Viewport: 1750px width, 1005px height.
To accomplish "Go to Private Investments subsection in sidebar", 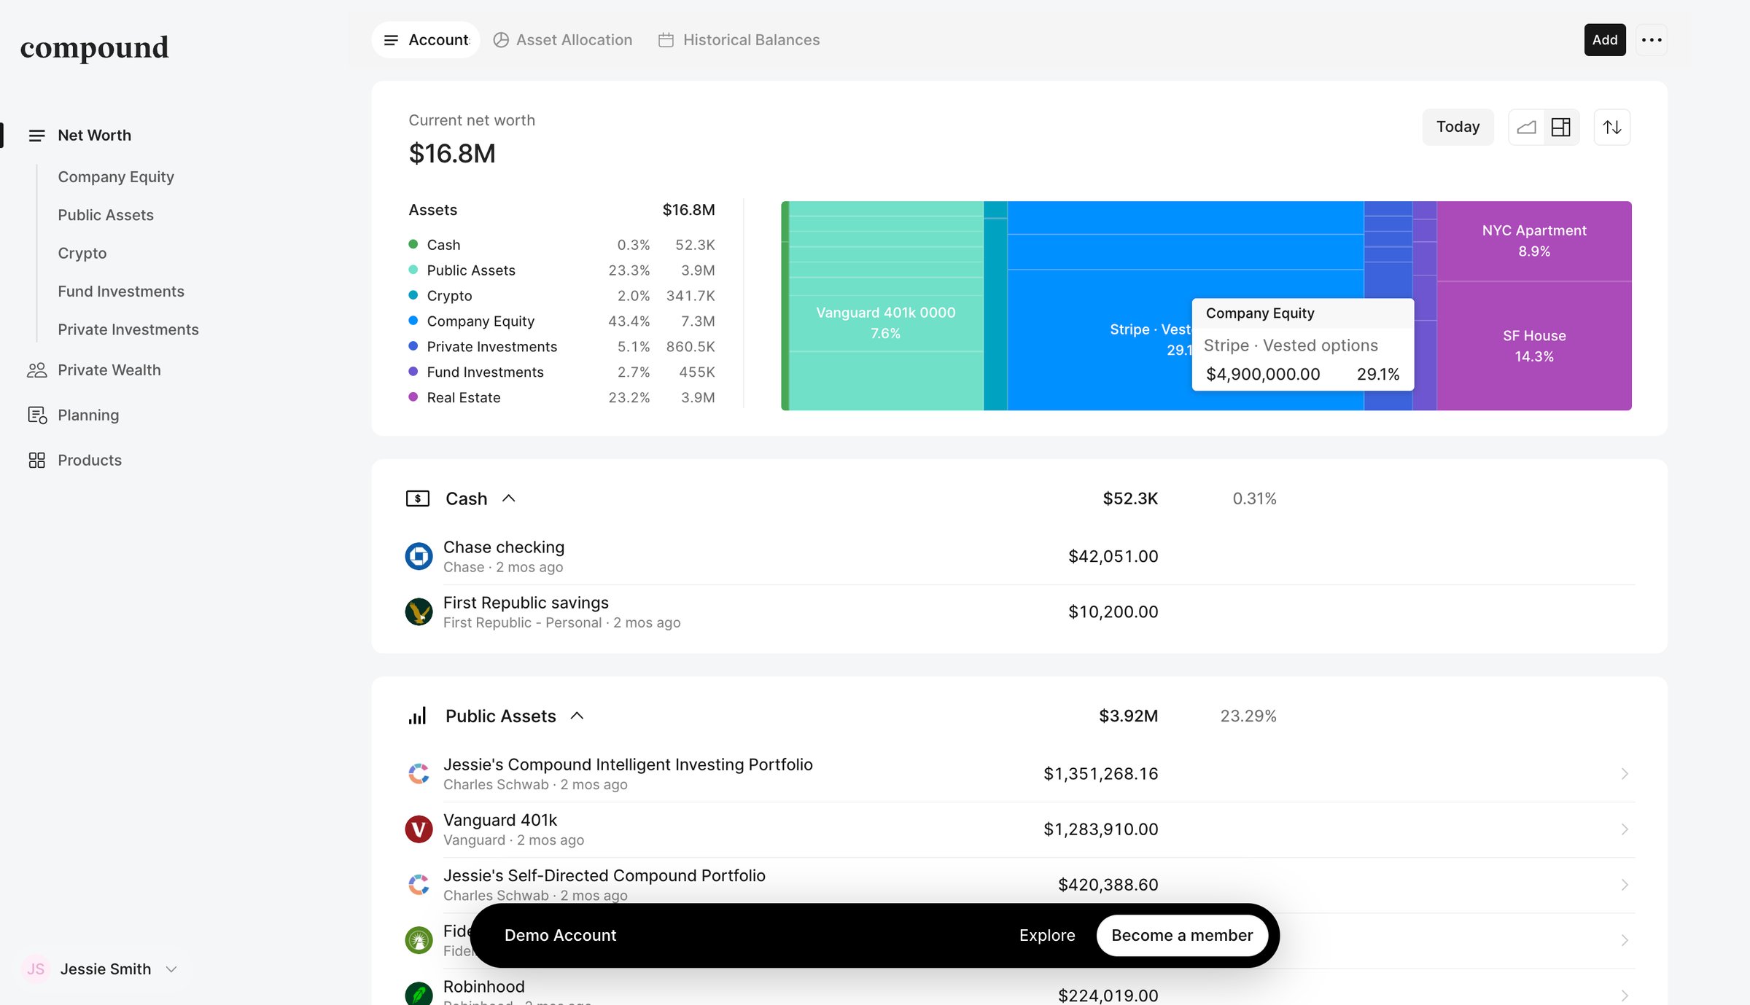I will tap(128, 329).
